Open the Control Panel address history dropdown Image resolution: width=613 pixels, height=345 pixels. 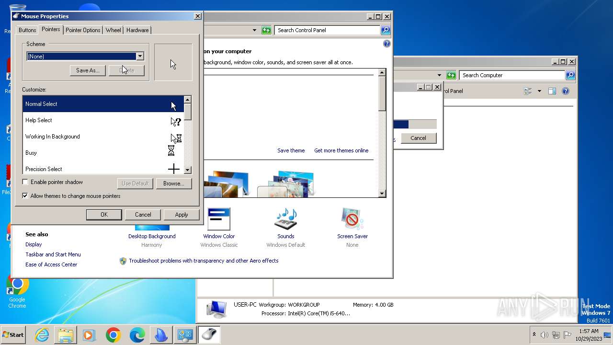point(255,30)
